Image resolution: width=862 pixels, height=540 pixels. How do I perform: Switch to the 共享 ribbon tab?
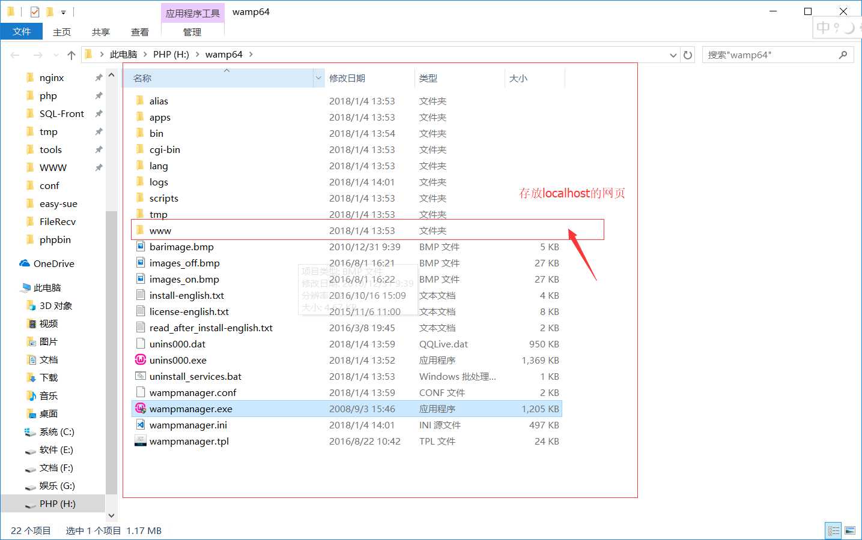coord(101,32)
